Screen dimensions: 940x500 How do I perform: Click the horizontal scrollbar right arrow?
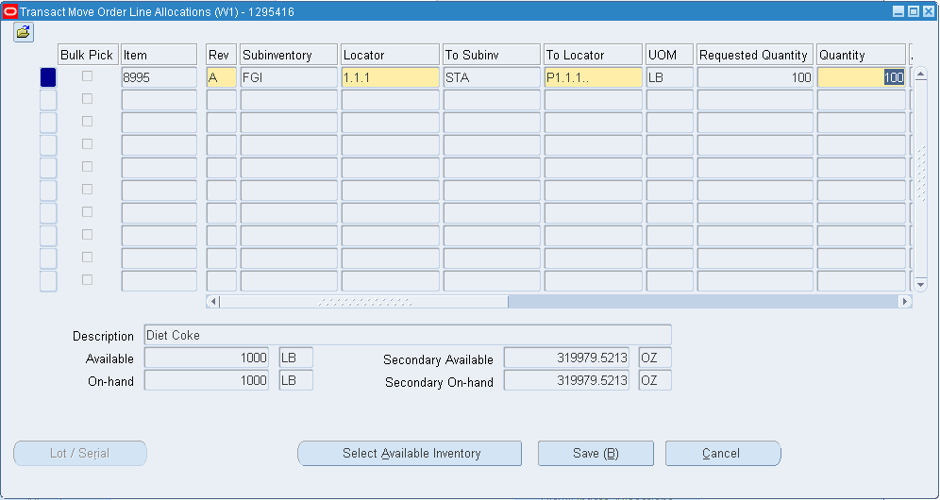click(x=905, y=301)
